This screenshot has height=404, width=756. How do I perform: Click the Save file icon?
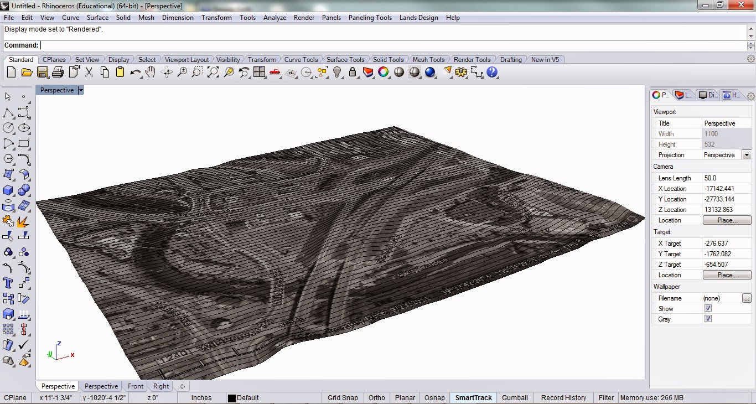(x=42, y=72)
